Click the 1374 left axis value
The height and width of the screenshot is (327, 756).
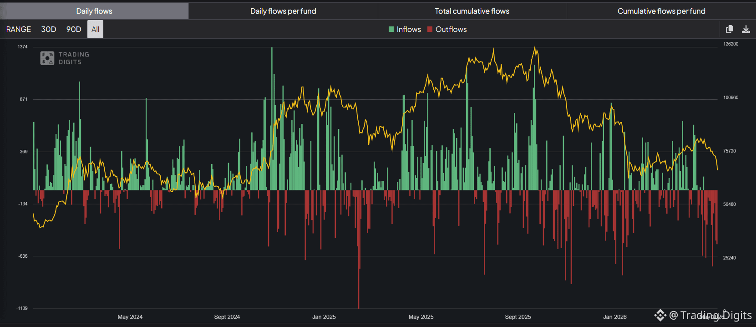22,47
